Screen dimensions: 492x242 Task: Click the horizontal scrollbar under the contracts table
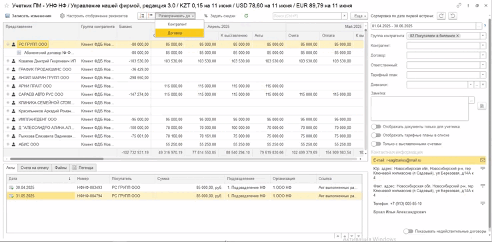click(x=183, y=159)
